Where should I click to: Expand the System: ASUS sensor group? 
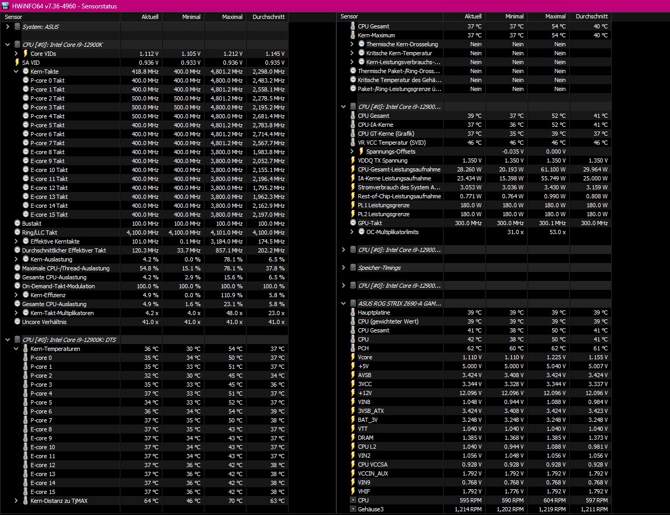pos(7,27)
